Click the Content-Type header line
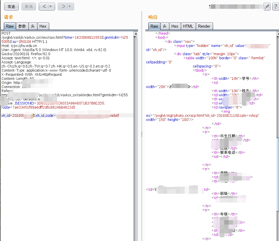 [x=56, y=70]
